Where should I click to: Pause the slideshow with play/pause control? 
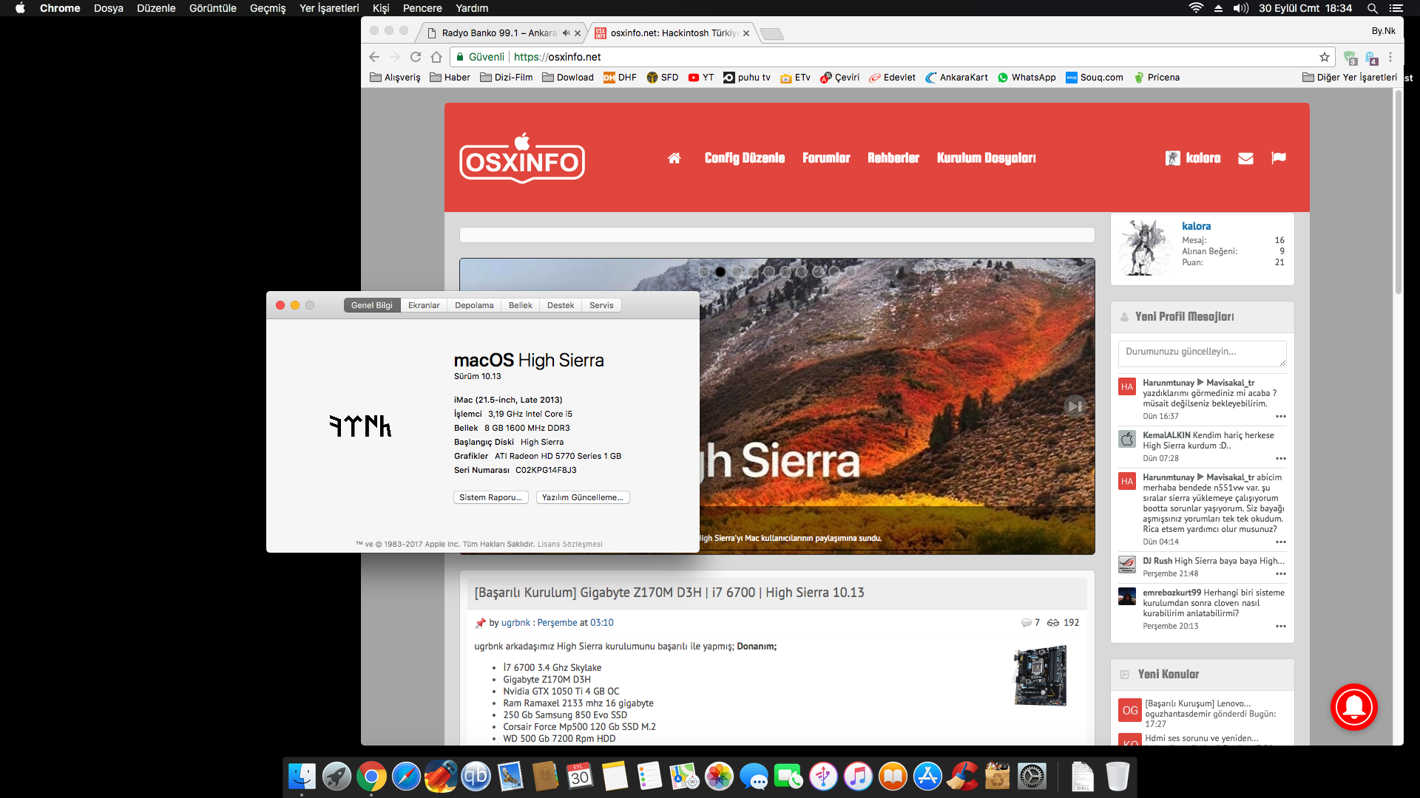pos(1075,406)
